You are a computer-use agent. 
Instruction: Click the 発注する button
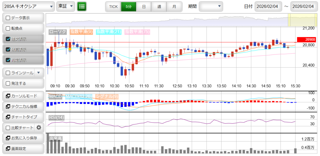point(23,83)
